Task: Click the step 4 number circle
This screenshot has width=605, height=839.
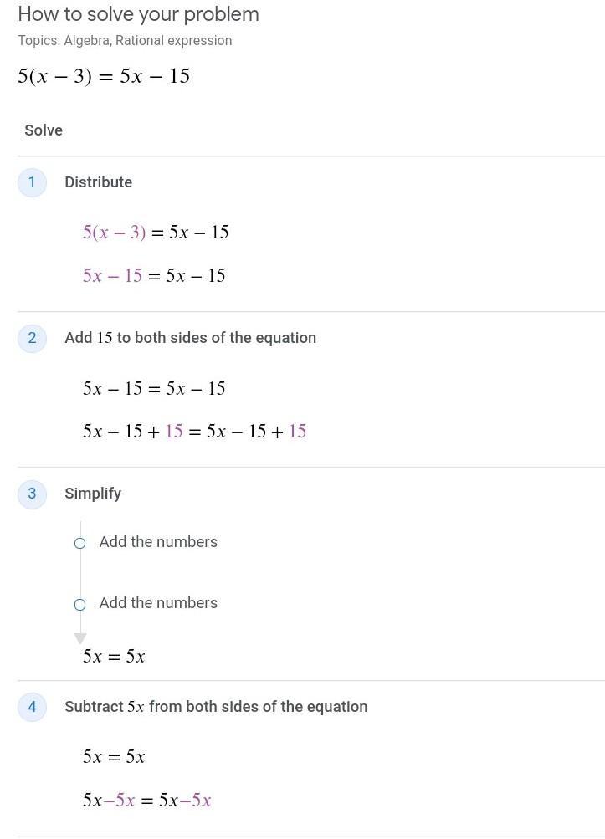Action: (32, 707)
